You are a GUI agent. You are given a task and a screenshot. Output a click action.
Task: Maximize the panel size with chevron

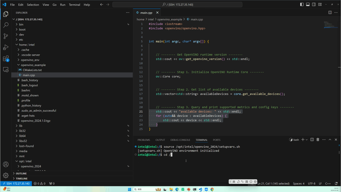tap(330, 140)
